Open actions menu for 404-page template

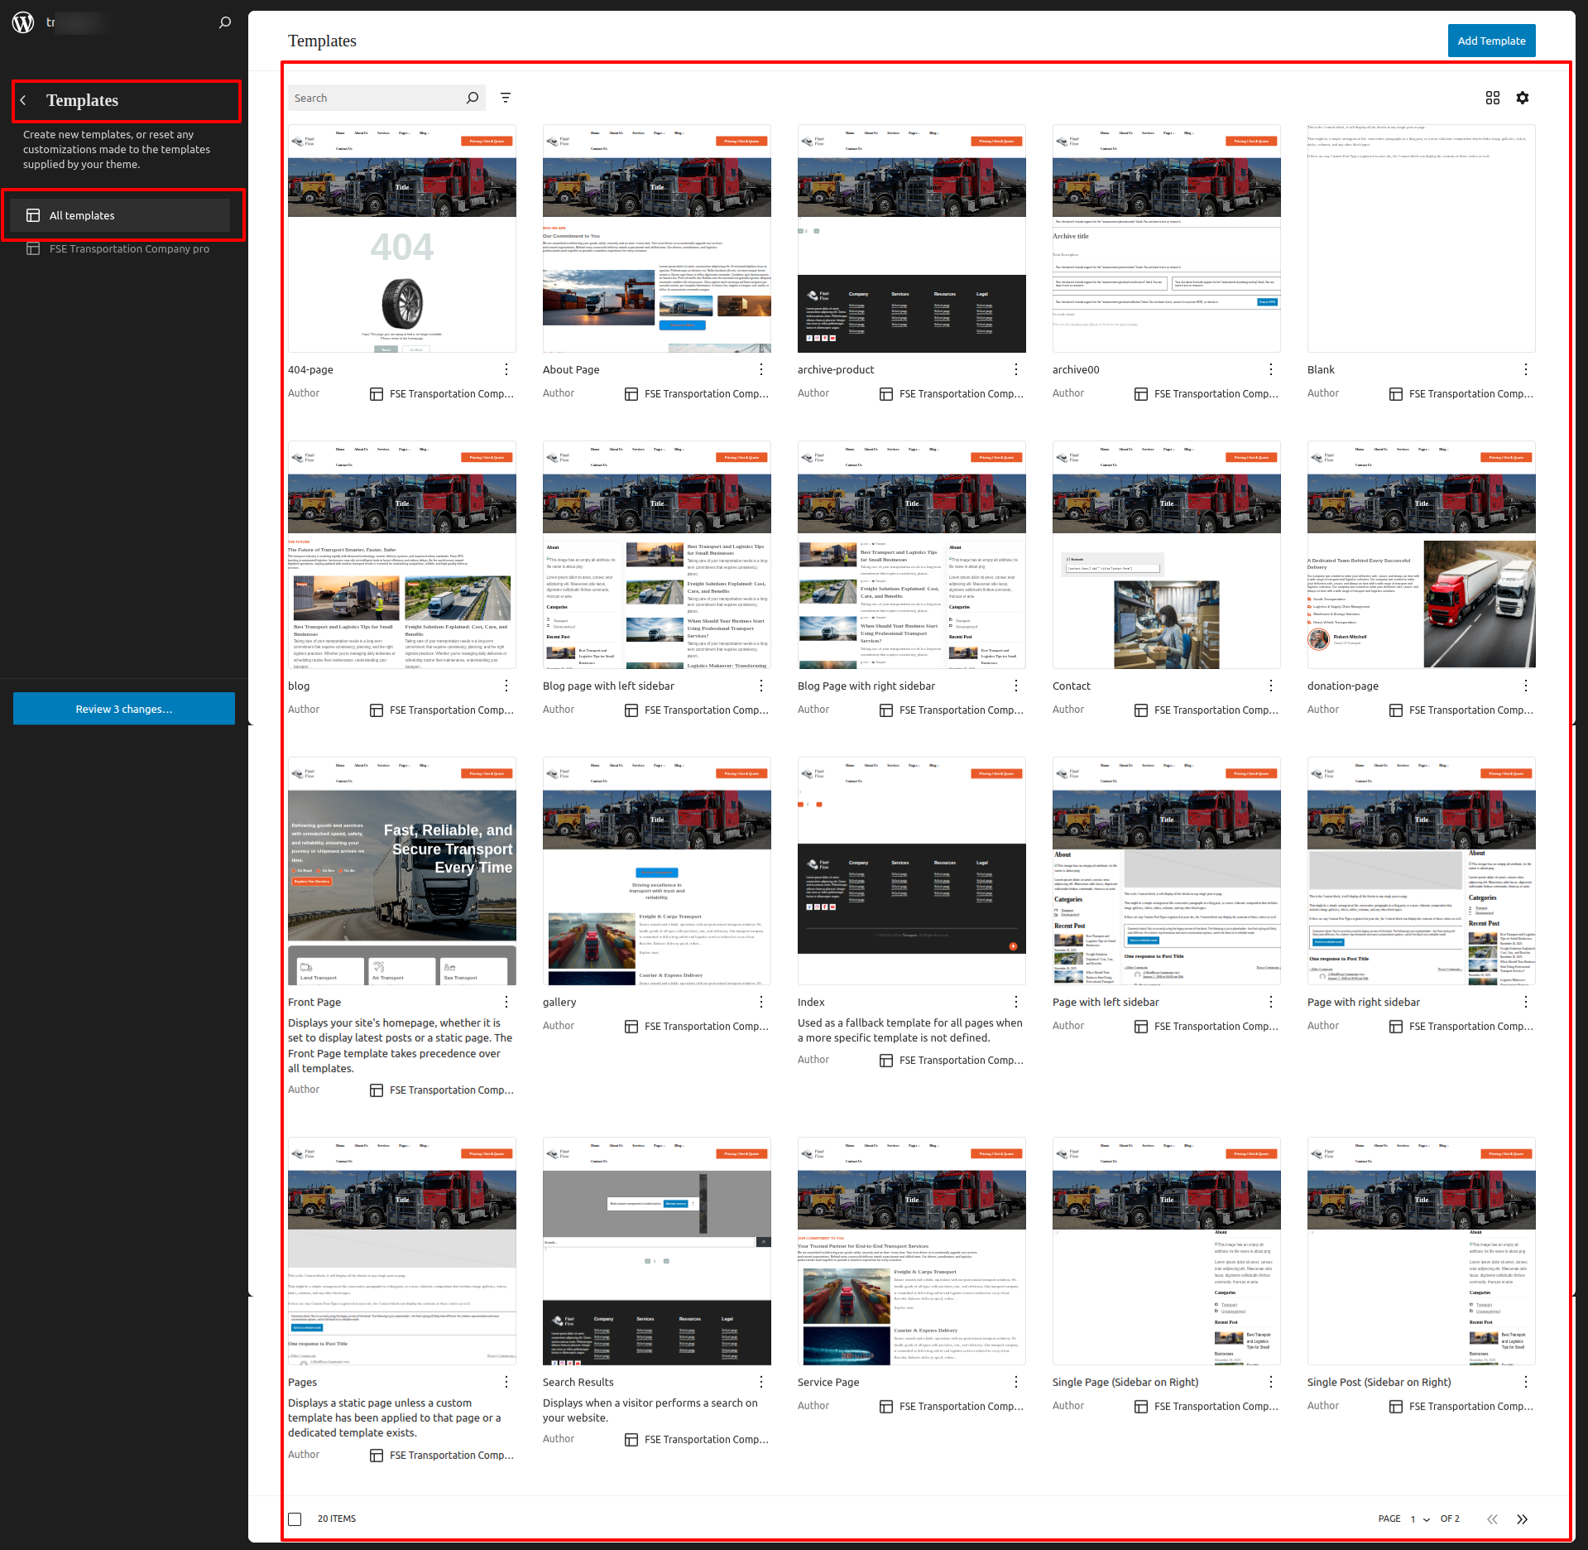pos(506,369)
